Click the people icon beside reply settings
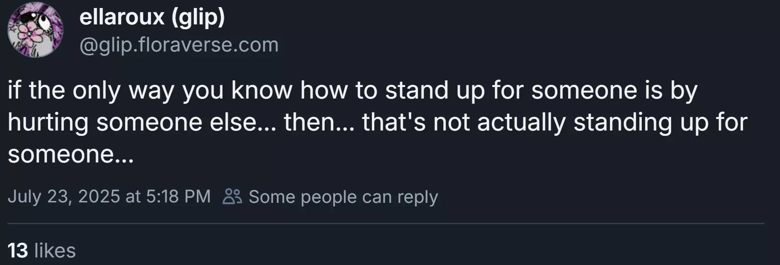 click(232, 196)
